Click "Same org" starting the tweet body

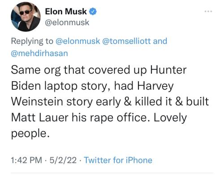[36, 70]
